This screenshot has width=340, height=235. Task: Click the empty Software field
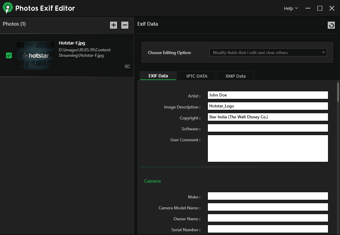(268, 128)
